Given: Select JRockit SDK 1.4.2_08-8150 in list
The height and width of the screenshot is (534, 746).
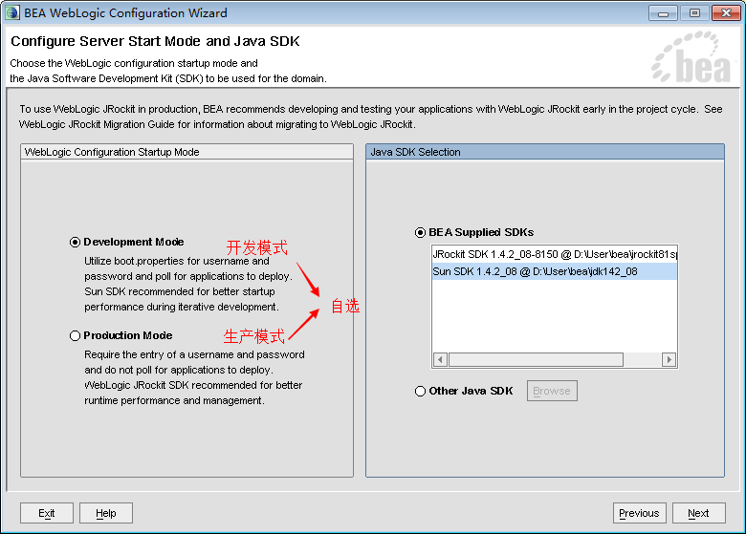Looking at the screenshot, I should point(553,255).
